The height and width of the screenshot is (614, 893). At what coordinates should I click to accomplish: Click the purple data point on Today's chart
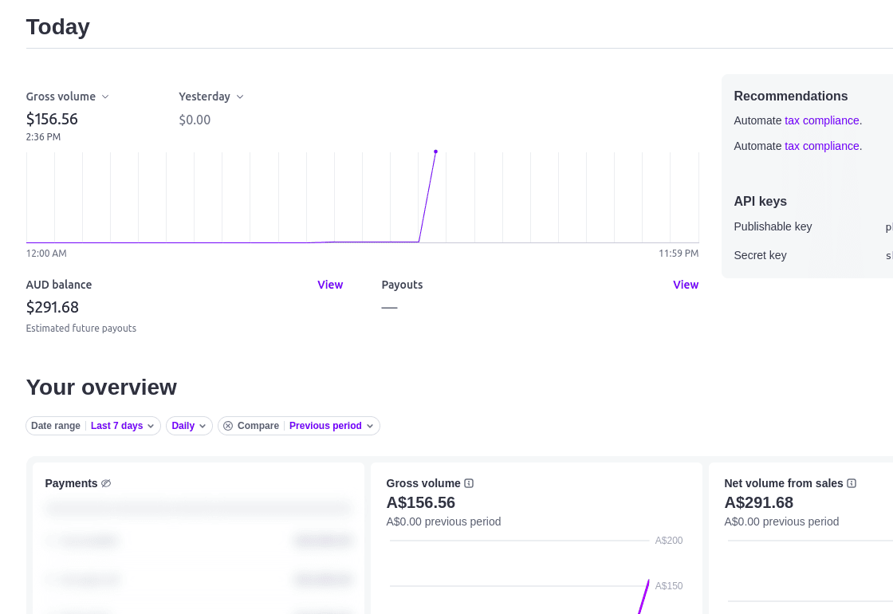[x=435, y=151]
